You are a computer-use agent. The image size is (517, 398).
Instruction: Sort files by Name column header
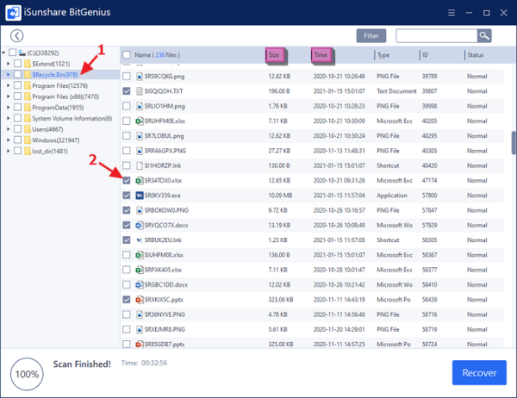[158, 55]
